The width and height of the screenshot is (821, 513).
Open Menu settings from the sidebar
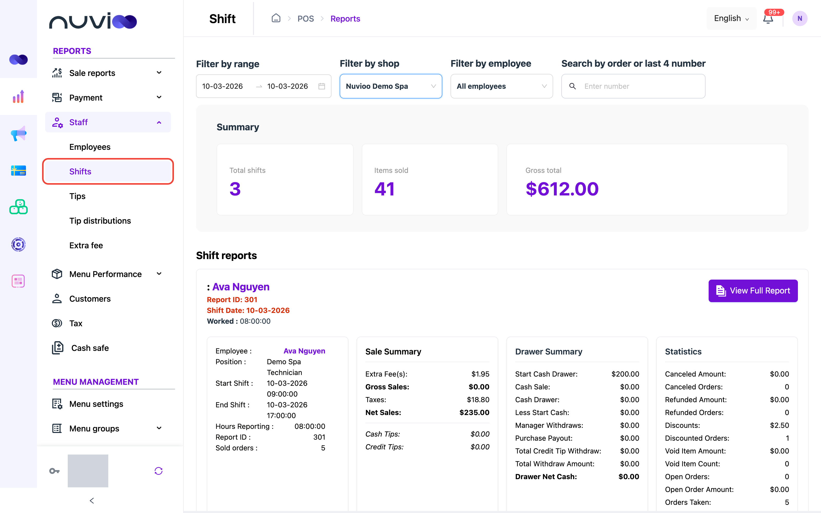[x=96, y=404]
